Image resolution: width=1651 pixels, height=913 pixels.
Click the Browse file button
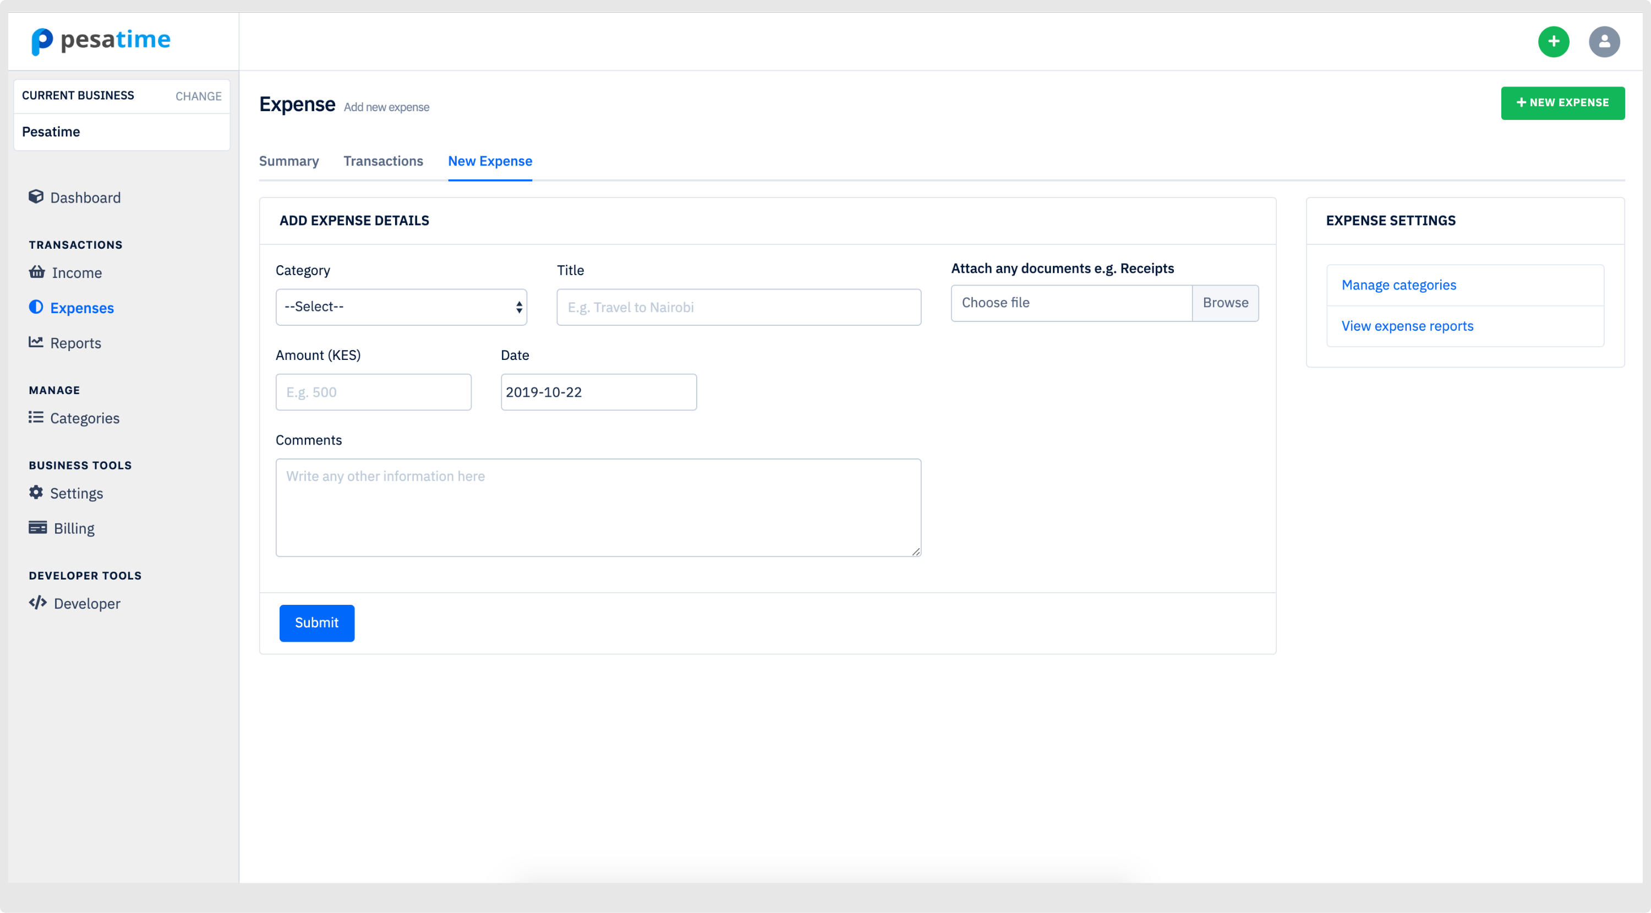point(1225,303)
